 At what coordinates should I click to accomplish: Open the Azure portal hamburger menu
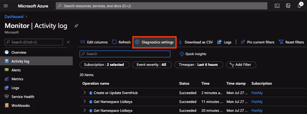tap(6, 6)
